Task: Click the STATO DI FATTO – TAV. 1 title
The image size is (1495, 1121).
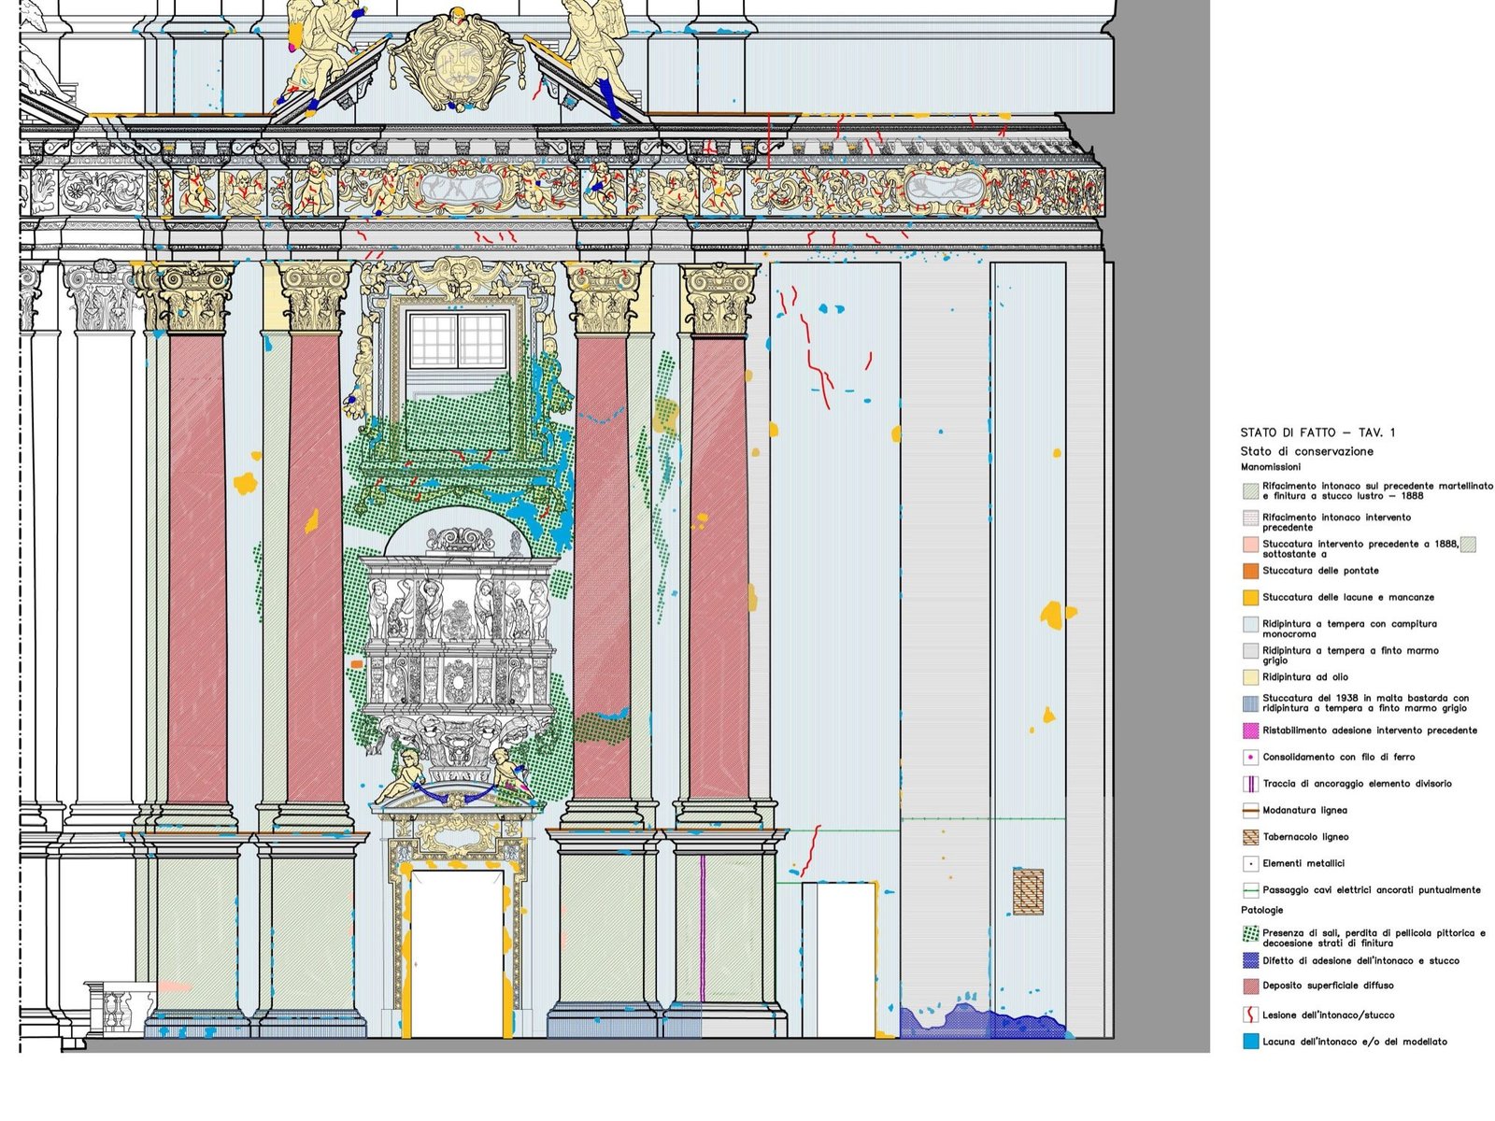Action: point(1317,433)
